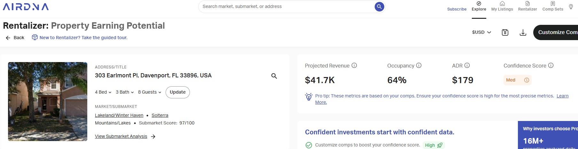Viewport: 578px width, 149px height.
Task: Show Occupancy info icon
Action: 419,65
